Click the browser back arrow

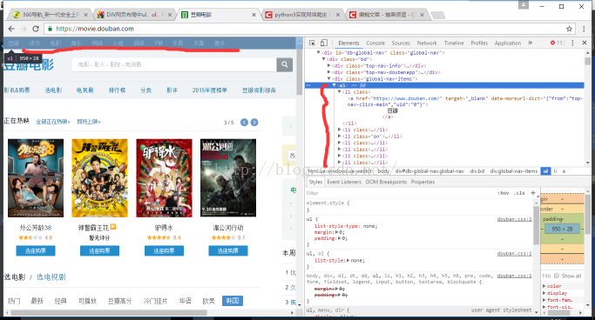(x=11, y=29)
